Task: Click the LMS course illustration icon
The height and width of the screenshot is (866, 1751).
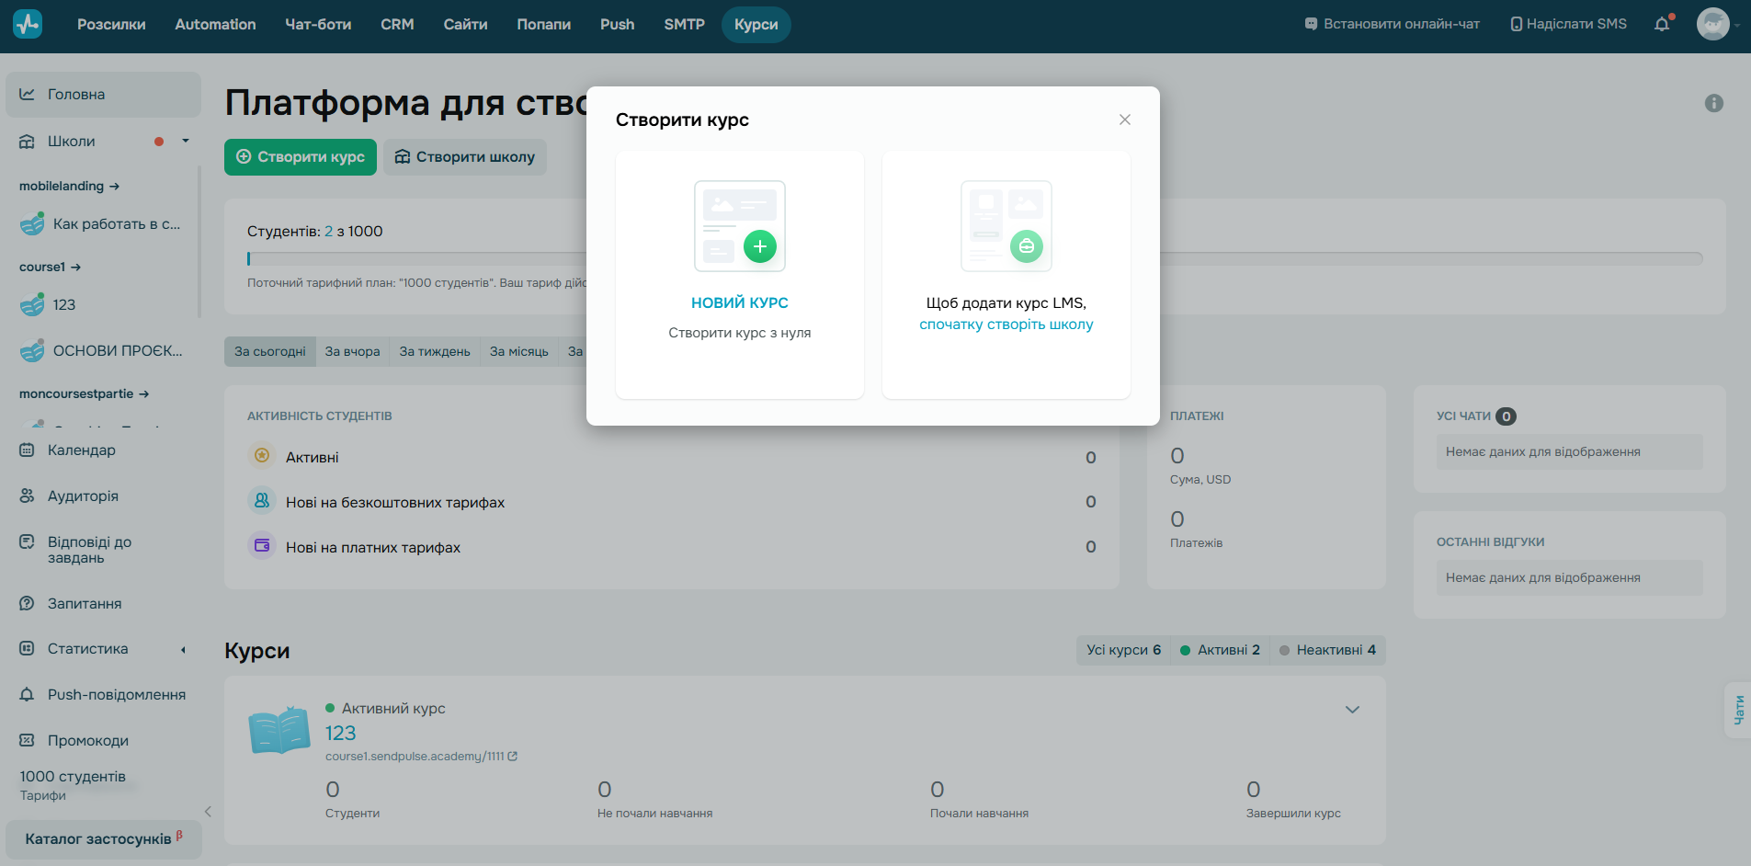Action: coord(1006,226)
